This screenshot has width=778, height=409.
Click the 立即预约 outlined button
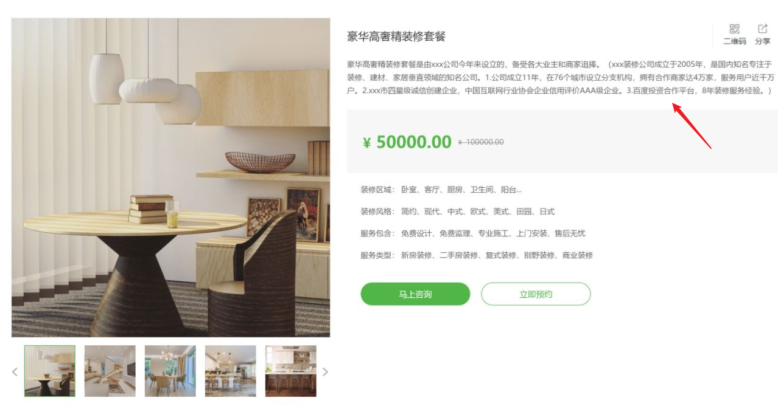pyautogui.click(x=536, y=294)
